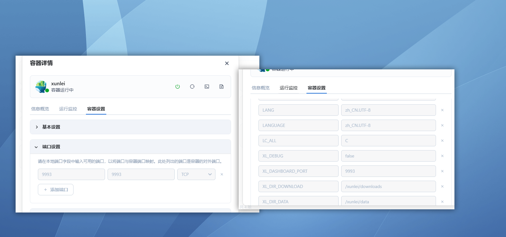This screenshot has height=237, width=506.
Task: Switch to 信息概览 tab in right window
Action: (x=261, y=88)
